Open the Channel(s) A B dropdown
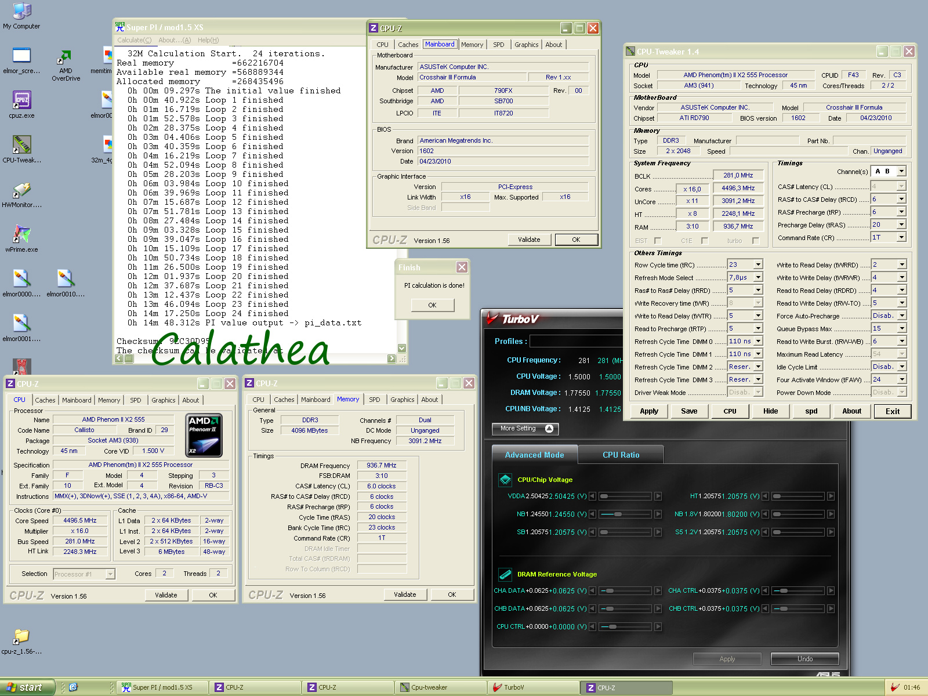This screenshot has width=928, height=696. [x=901, y=172]
